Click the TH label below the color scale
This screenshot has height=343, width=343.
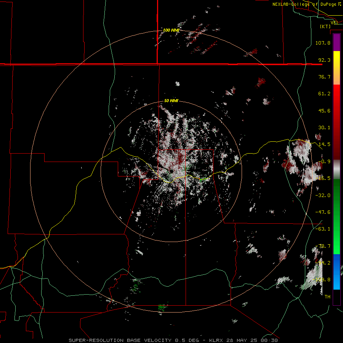(x=327, y=297)
